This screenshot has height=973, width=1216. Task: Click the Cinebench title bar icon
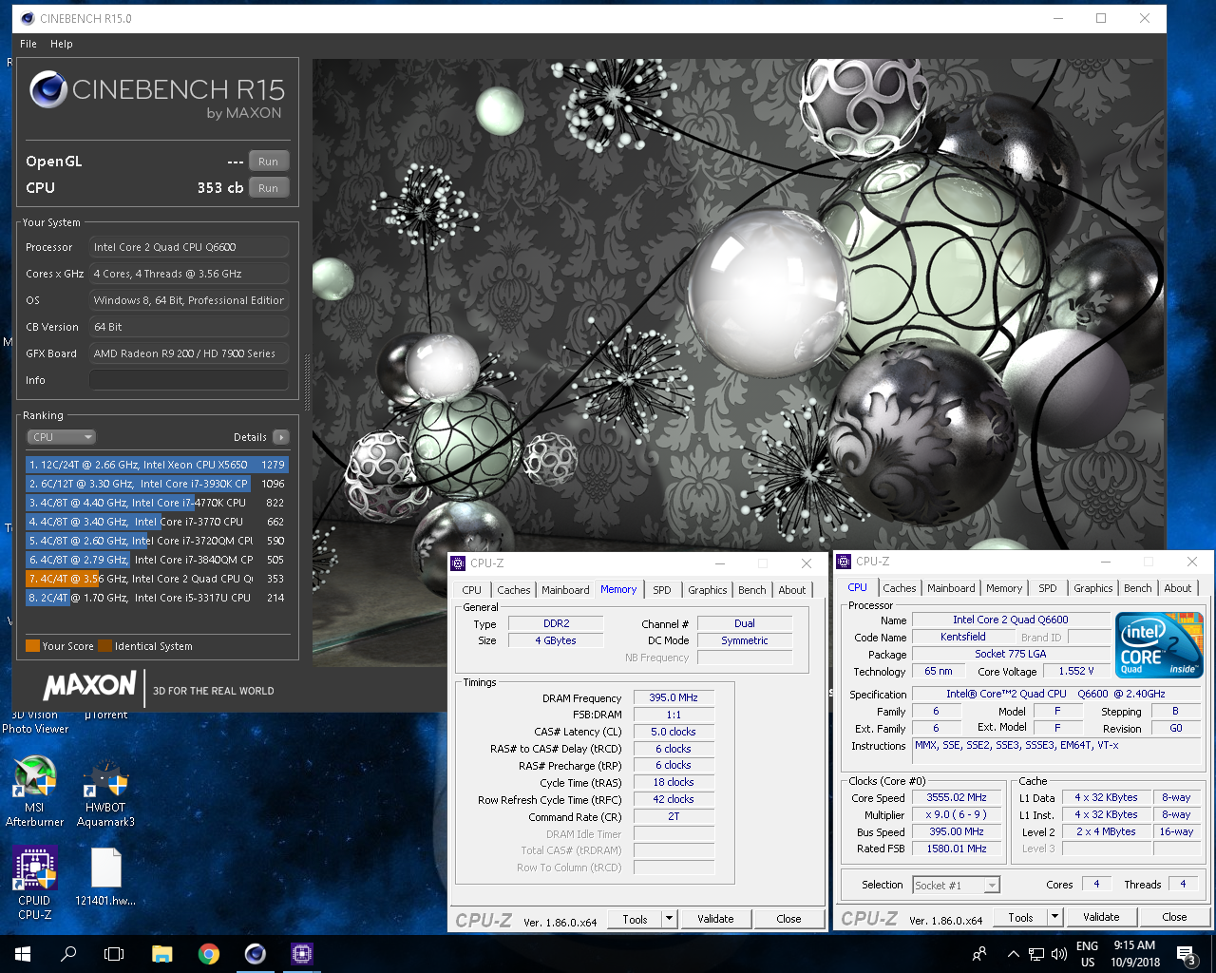pyautogui.click(x=28, y=18)
